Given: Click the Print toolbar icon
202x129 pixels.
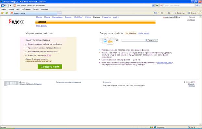Looking at the screenshot, I should (169, 13).
